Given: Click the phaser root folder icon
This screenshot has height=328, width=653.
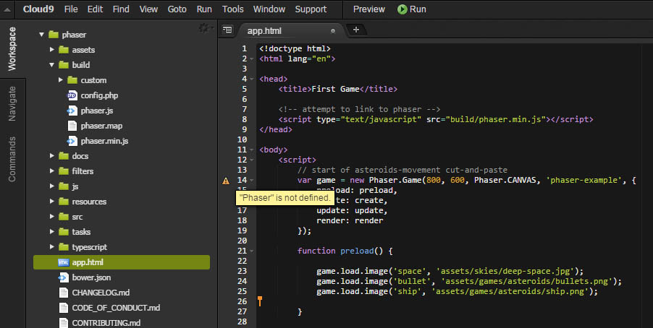Looking at the screenshot, I should tap(54, 35).
